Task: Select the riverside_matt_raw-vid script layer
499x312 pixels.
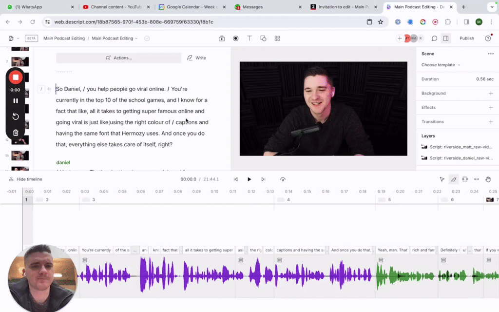Action: pos(457,147)
